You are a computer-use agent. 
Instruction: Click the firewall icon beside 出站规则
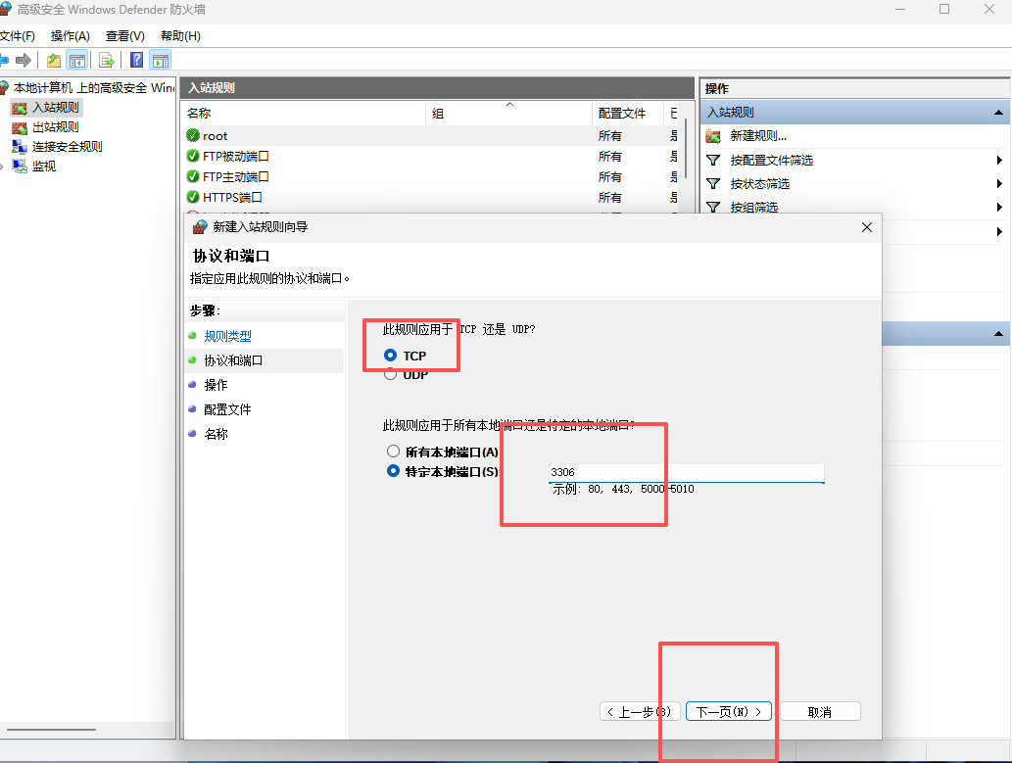tap(20, 127)
